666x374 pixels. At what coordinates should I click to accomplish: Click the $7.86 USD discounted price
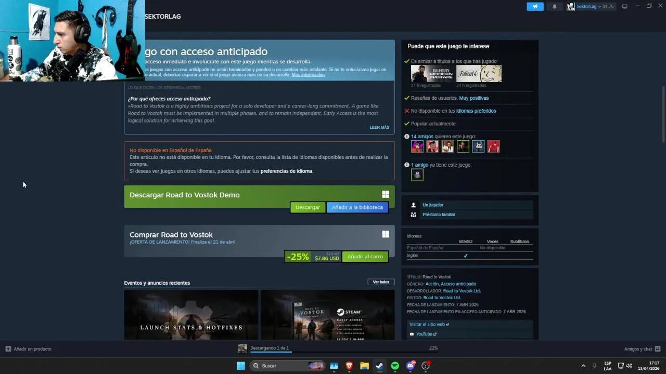[x=327, y=259]
